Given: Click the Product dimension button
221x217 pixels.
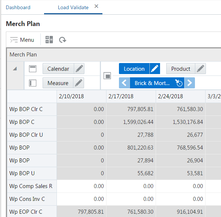Looking at the screenshot, I should coord(181,69).
